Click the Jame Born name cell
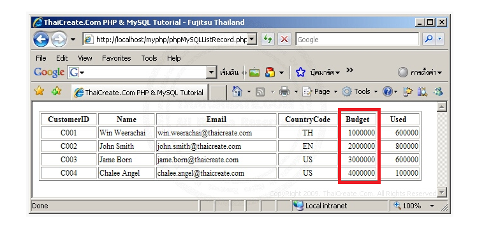This screenshot has height=230, width=484. [x=126, y=160]
